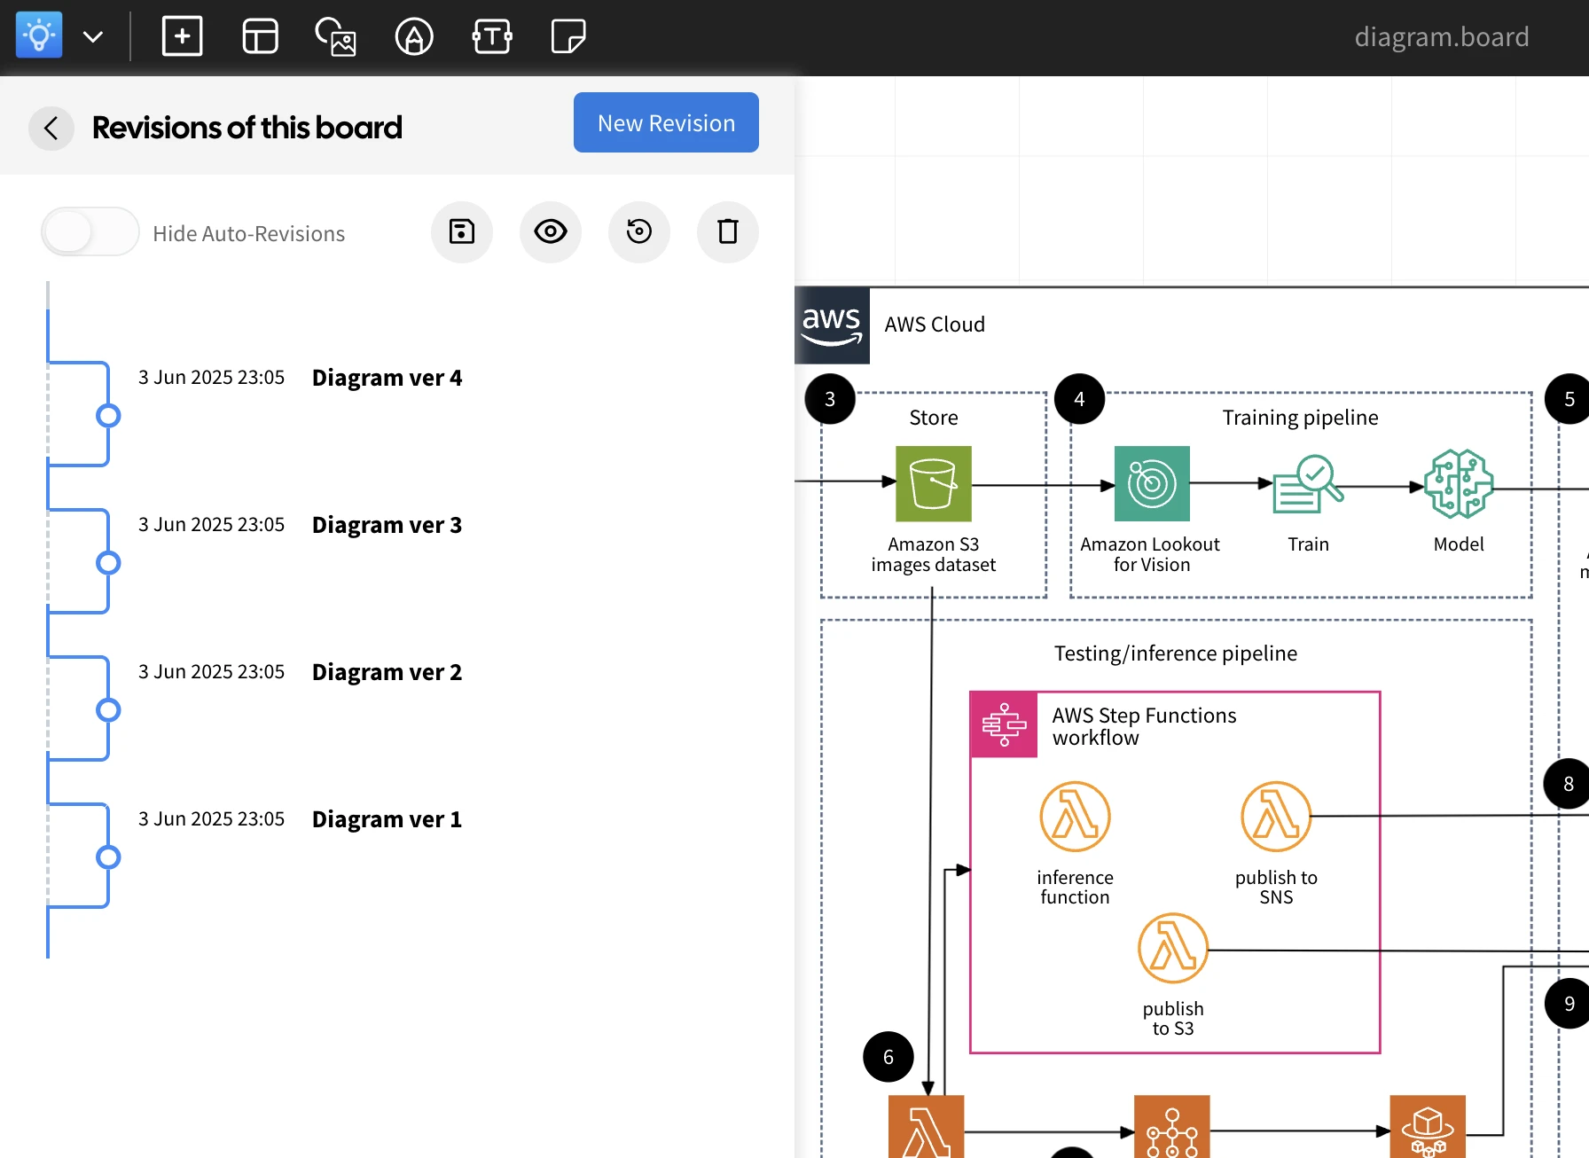Open Diagram ver 1 revision entry
1589x1158 pixels.
[387, 819]
